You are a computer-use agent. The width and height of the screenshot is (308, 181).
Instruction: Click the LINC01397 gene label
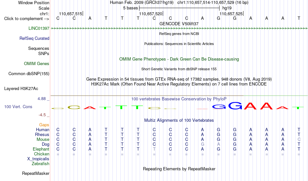click(39, 28)
